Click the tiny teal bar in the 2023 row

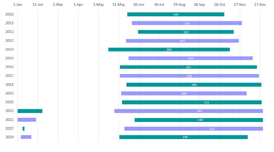click(x=23, y=129)
